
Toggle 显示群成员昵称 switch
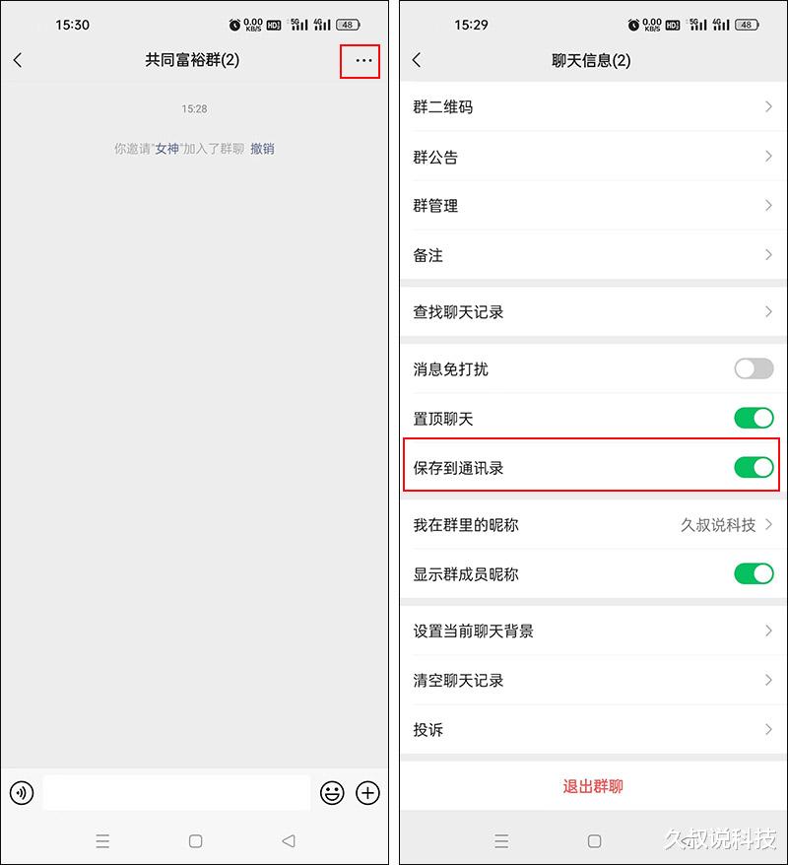point(754,573)
